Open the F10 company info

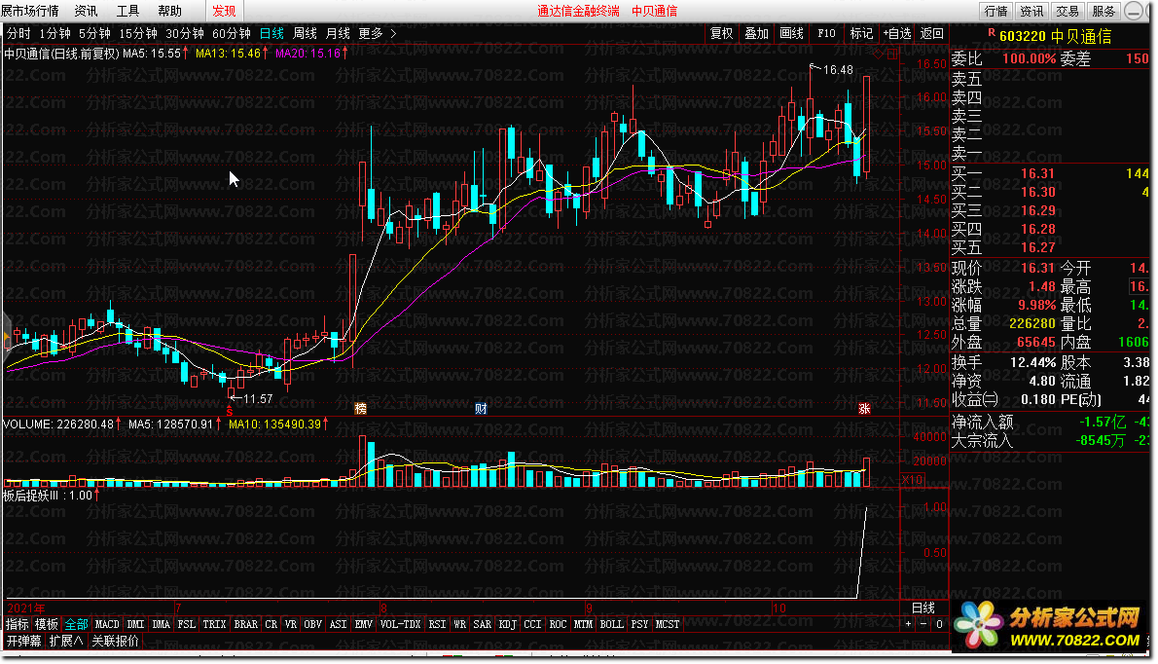pyautogui.click(x=826, y=33)
